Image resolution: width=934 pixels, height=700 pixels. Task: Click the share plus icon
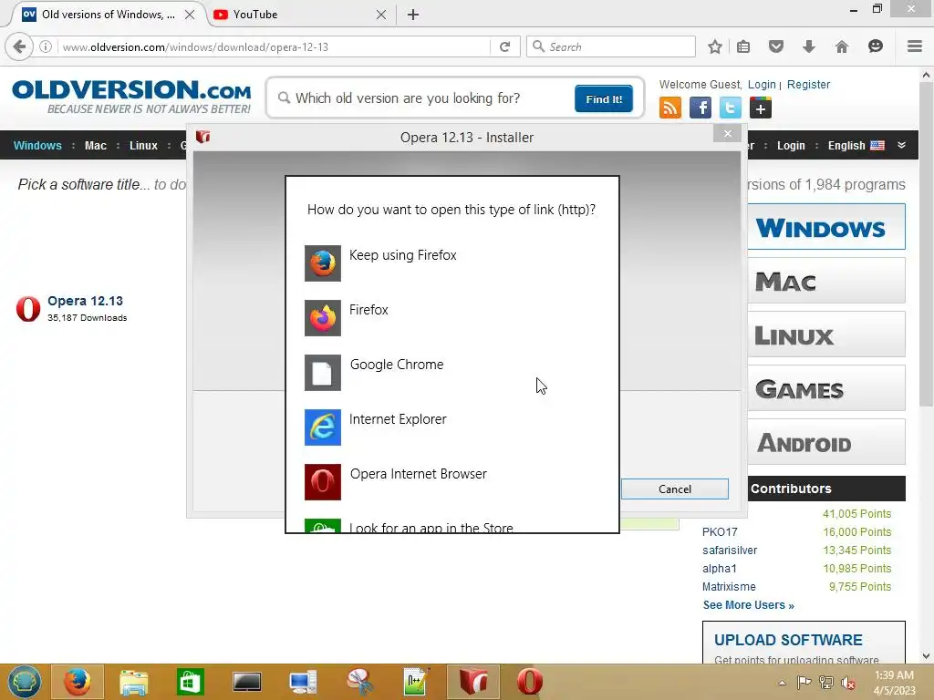(760, 108)
